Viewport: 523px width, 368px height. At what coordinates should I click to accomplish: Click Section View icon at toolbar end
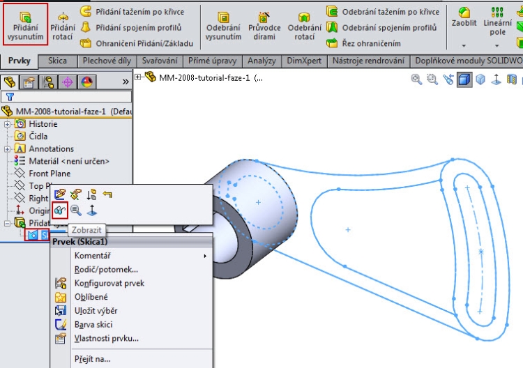pyautogui.click(x=512, y=79)
